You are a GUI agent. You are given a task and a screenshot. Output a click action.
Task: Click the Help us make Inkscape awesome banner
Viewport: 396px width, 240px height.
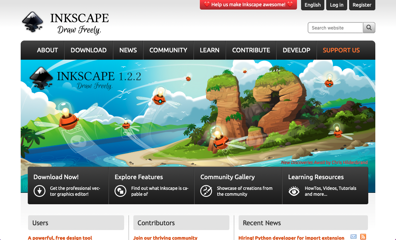248,5
